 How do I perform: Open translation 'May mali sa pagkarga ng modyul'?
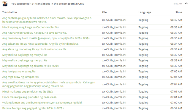25,55
